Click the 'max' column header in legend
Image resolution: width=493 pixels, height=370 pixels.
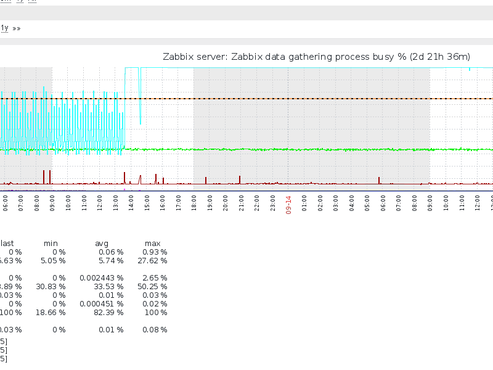(153, 244)
